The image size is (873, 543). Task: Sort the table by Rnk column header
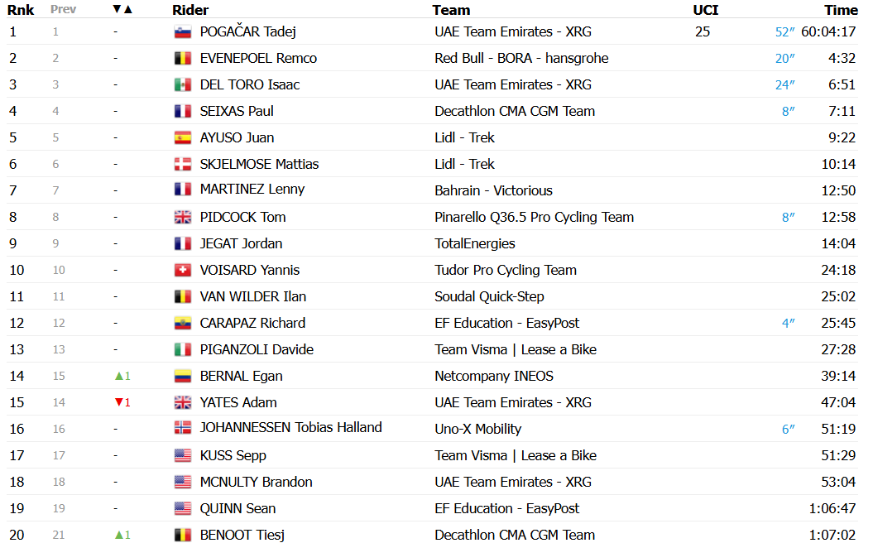(21, 10)
